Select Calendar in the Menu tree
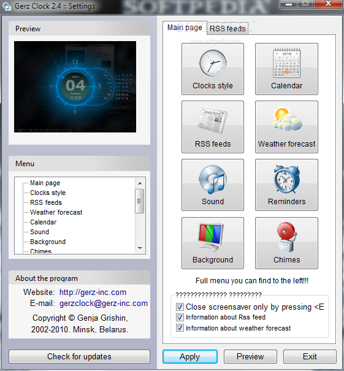 (x=44, y=222)
